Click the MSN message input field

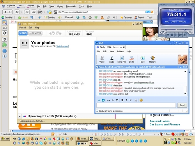[x=136, y=105]
